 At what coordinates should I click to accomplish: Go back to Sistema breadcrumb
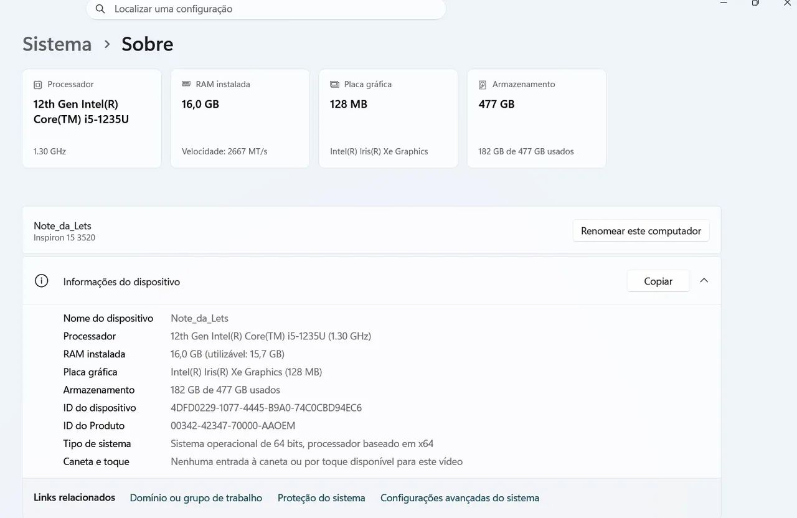(x=57, y=44)
